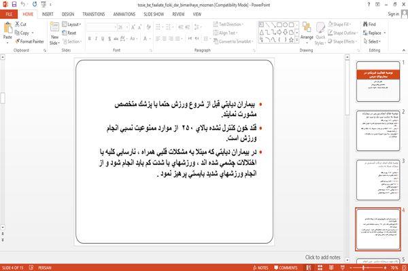Screen dimensions: 408x271
Task: Open Comments pane from status bar
Action: point(286,268)
